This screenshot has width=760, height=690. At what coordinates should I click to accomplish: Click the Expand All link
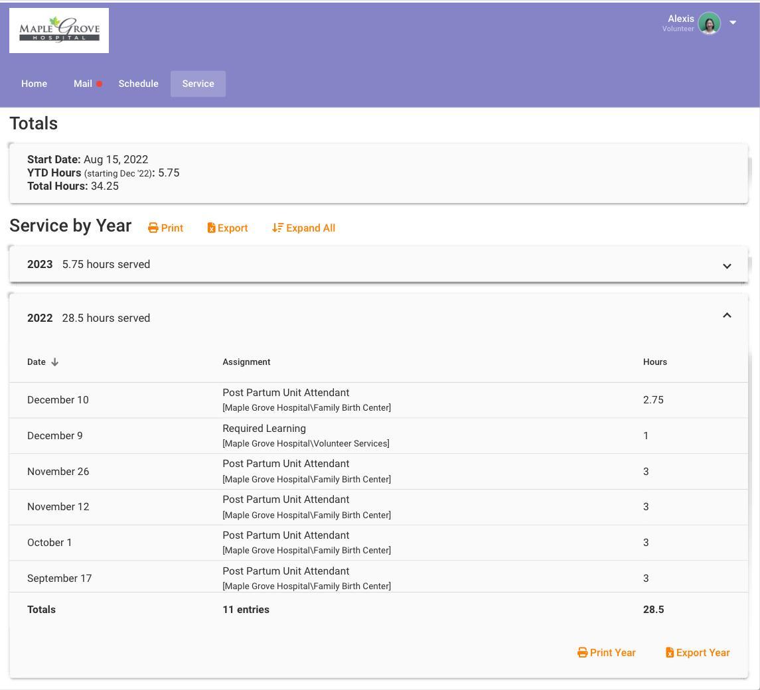(303, 228)
